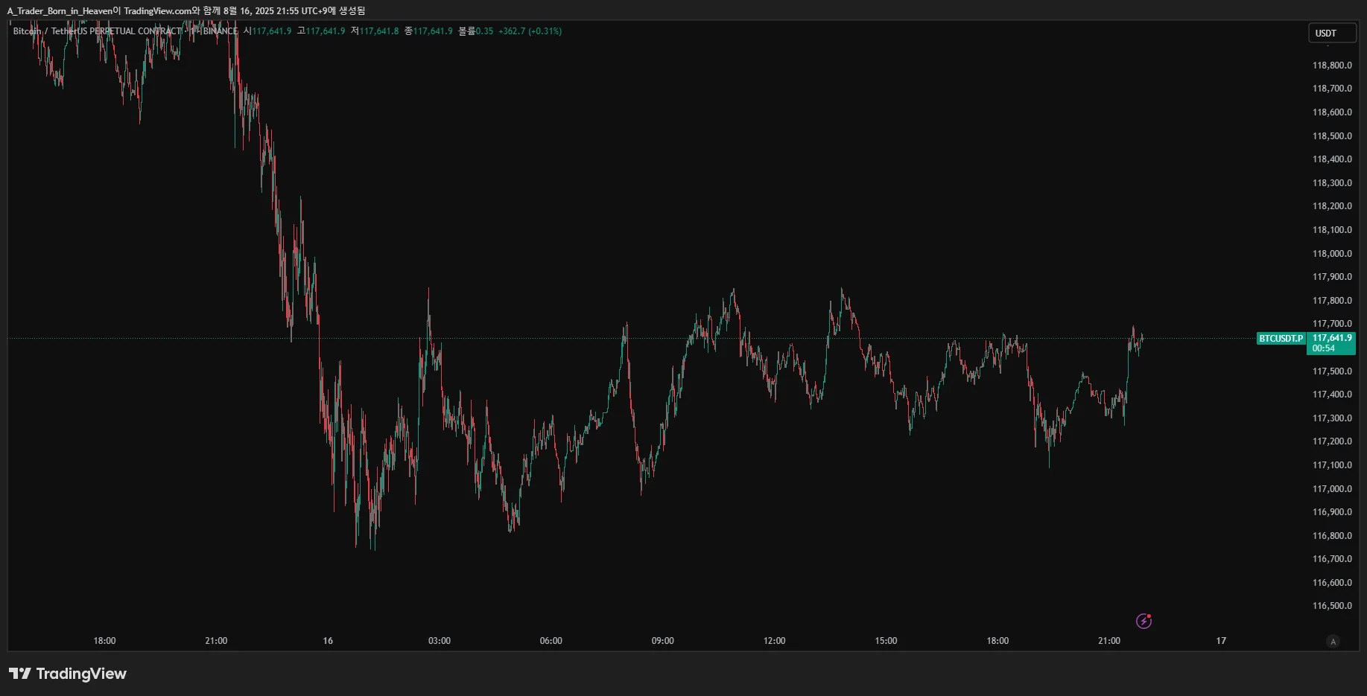Click the 12:00 label on time axis

click(x=774, y=641)
